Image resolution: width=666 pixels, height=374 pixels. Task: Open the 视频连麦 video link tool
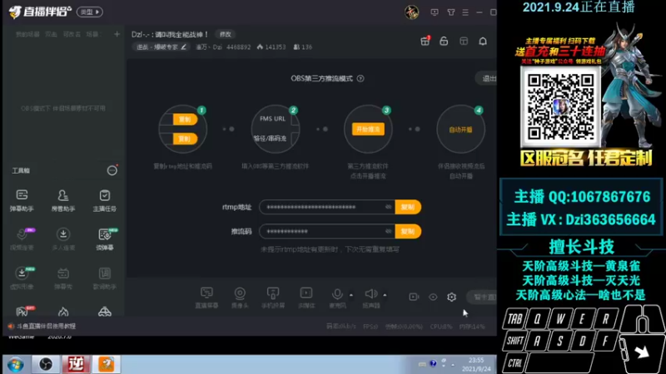point(22,239)
